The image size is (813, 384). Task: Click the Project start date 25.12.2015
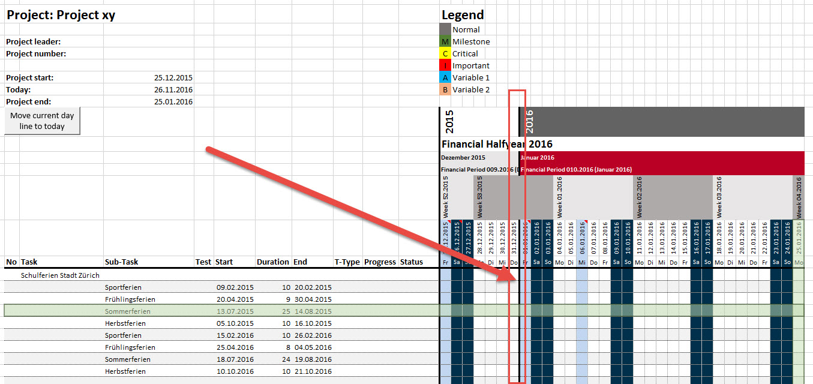click(173, 77)
